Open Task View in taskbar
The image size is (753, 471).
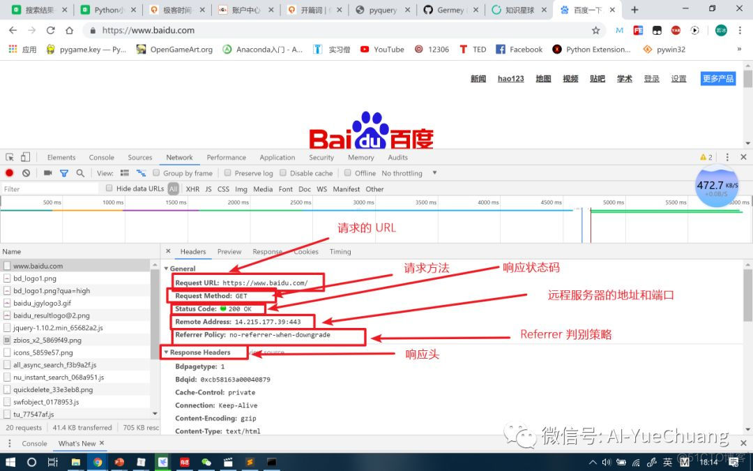pyautogui.click(x=53, y=463)
